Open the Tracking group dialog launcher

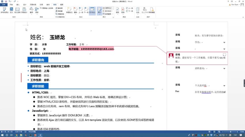pos(113,17)
